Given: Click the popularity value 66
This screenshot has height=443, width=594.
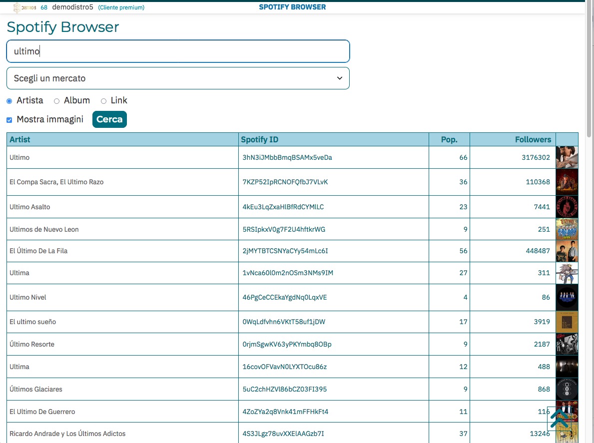Looking at the screenshot, I should [x=463, y=157].
